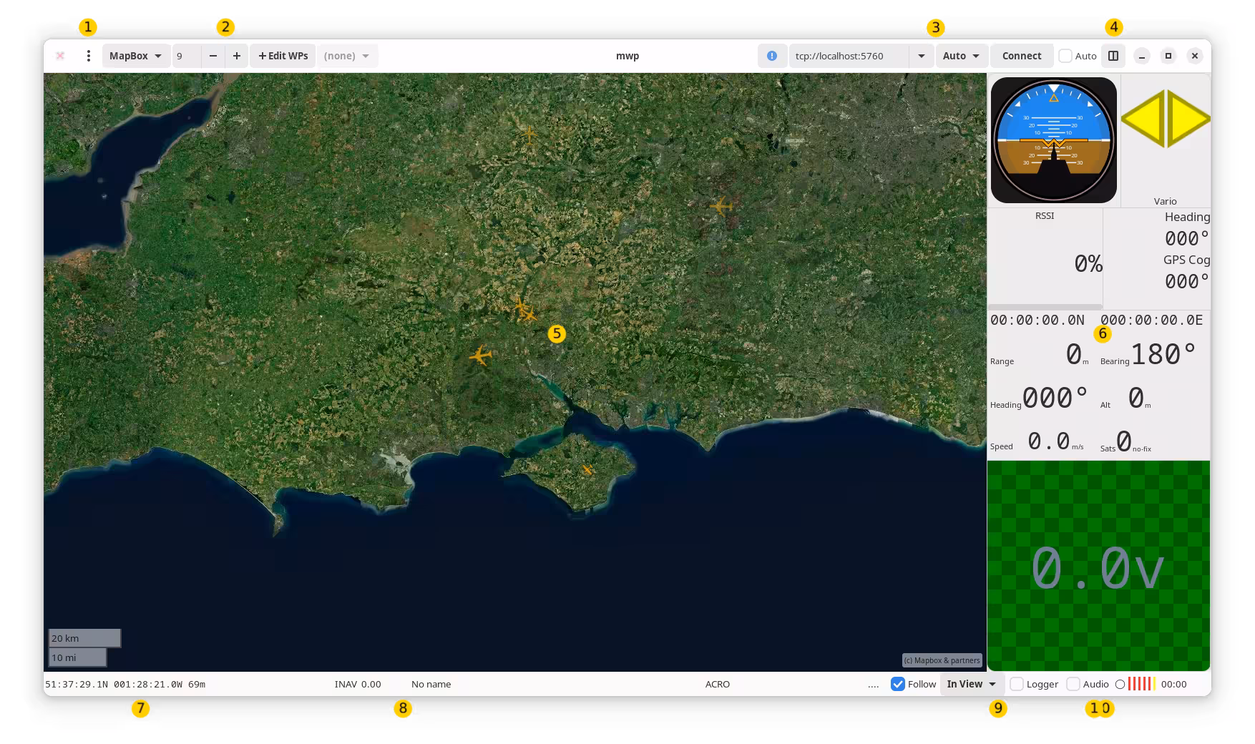Expand the device address dropdown arrow
1255x744 pixels.
tap(922, 56)
